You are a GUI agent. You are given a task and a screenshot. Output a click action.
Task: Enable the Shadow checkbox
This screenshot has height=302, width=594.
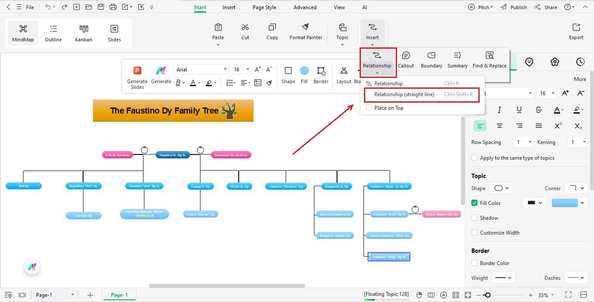(x=474, y=218)
